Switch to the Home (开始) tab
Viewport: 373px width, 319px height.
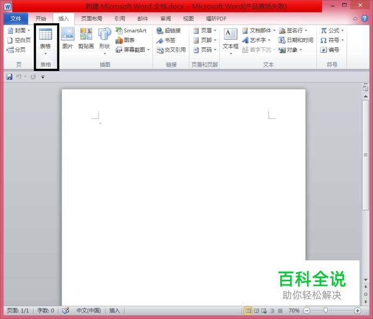click(x=40, y=18)
